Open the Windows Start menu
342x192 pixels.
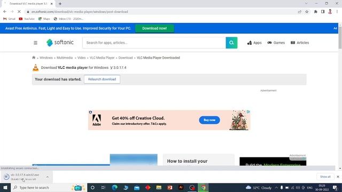(5, 187)
